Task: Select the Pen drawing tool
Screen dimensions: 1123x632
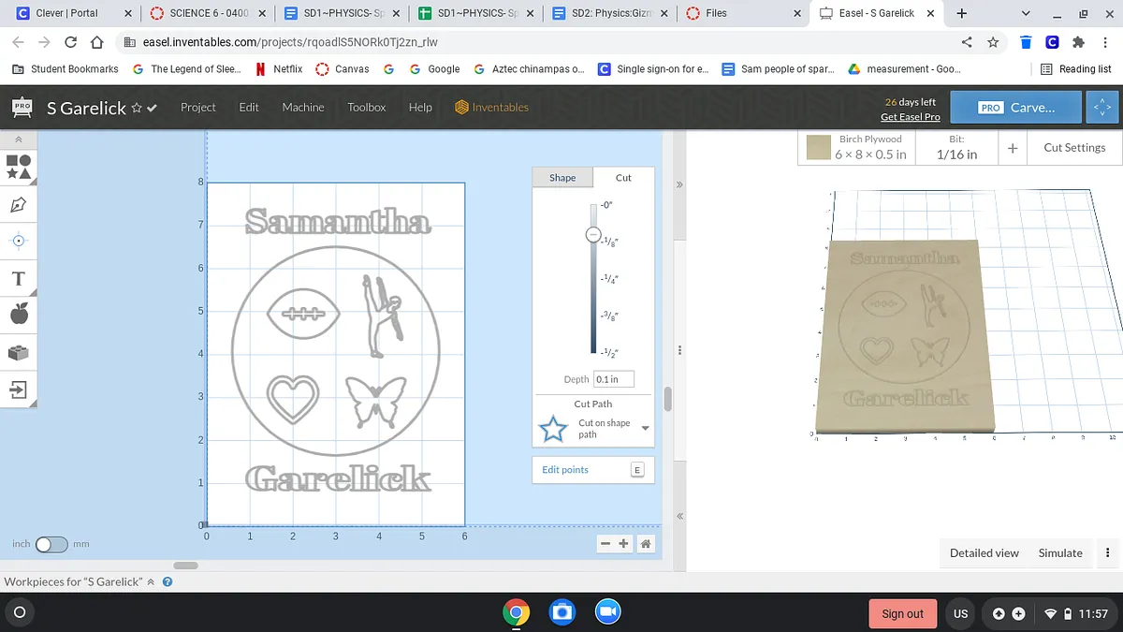Action: (19, 204)
